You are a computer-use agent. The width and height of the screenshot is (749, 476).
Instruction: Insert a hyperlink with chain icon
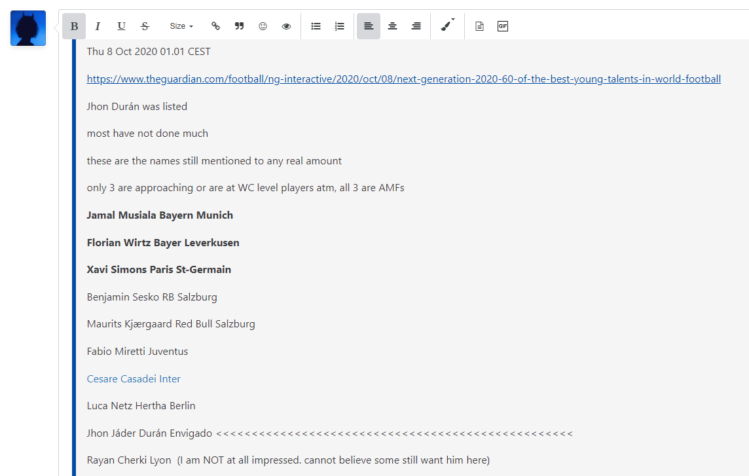pos(215,26)
